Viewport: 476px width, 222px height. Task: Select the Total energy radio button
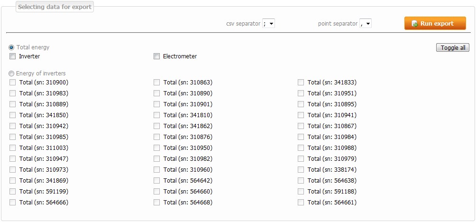coord(11,47)
